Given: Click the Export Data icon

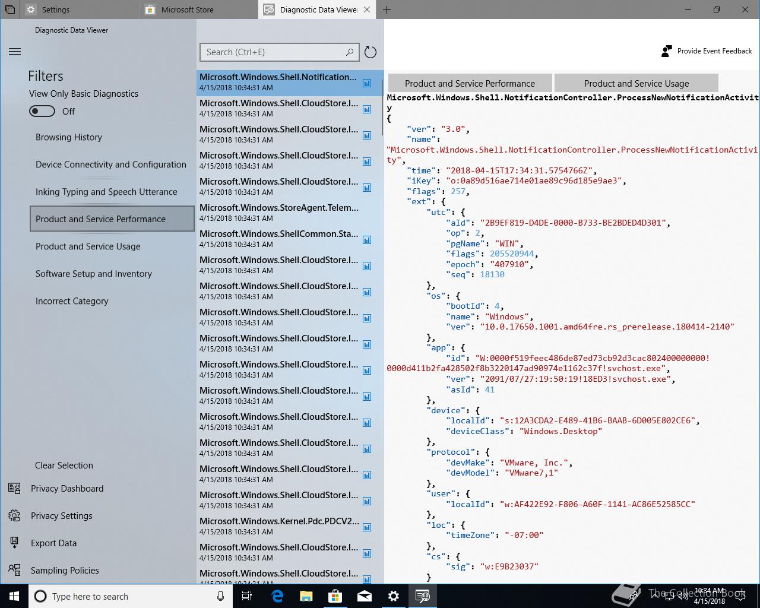Looking at the screenshot, I should 15,543.
